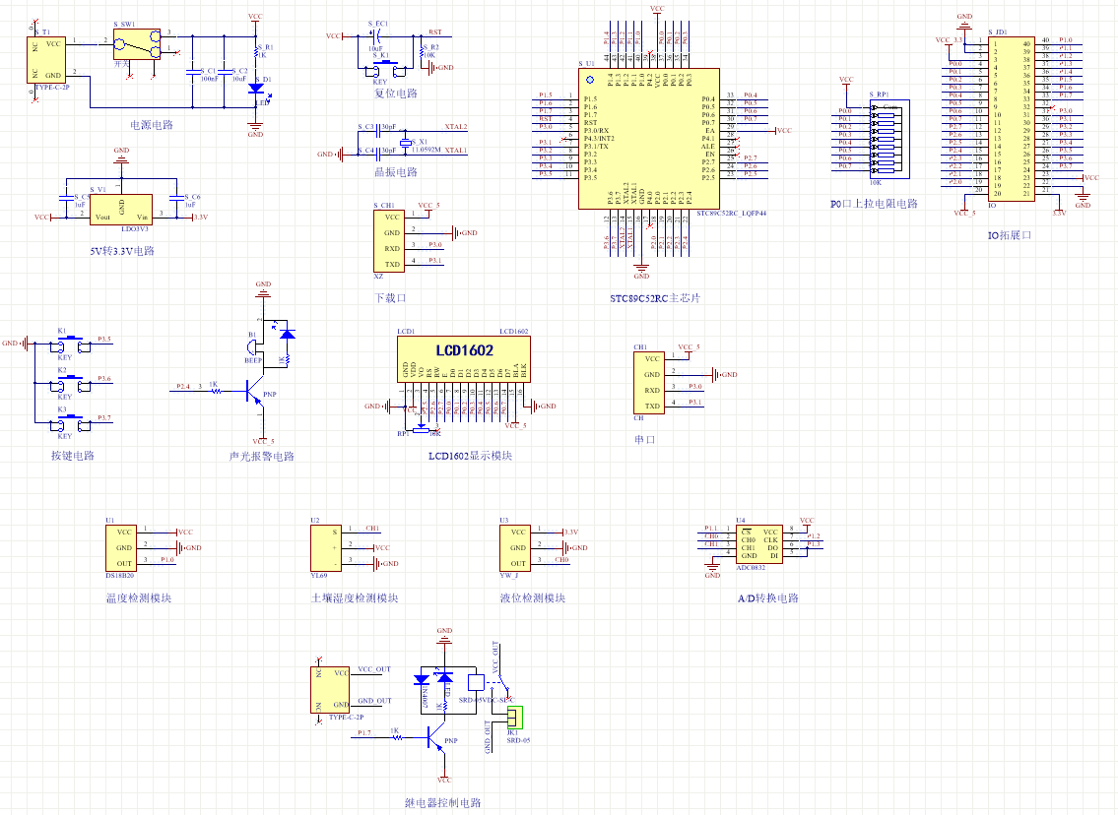Click the B1 BEEP buzzer symbol

tap(254, 346)
